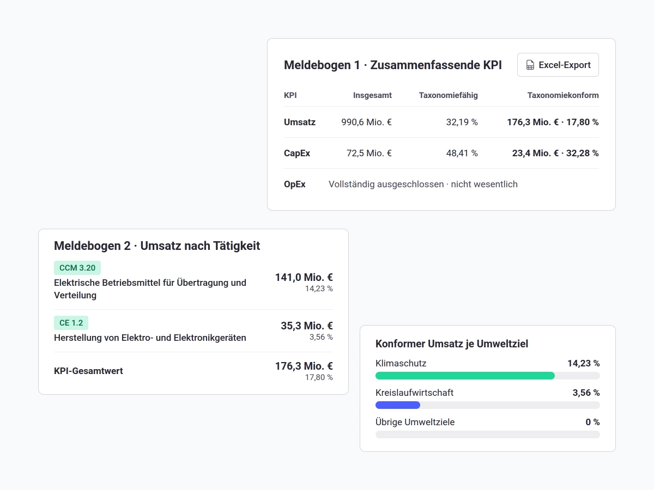Image resolution: width=654 pixels, height=490 pixels.
Task: Click the empty Übrige Umweltziele progress bar
Action: pos(488,434)
